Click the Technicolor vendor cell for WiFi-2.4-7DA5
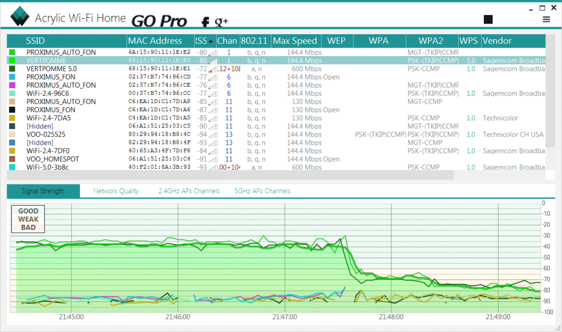The image size is (562, 332). (500, 118)
